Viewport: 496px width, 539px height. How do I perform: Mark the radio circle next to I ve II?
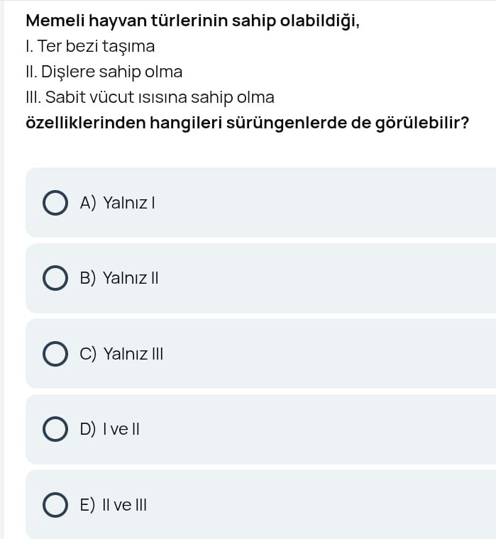[x=56, y=429]
